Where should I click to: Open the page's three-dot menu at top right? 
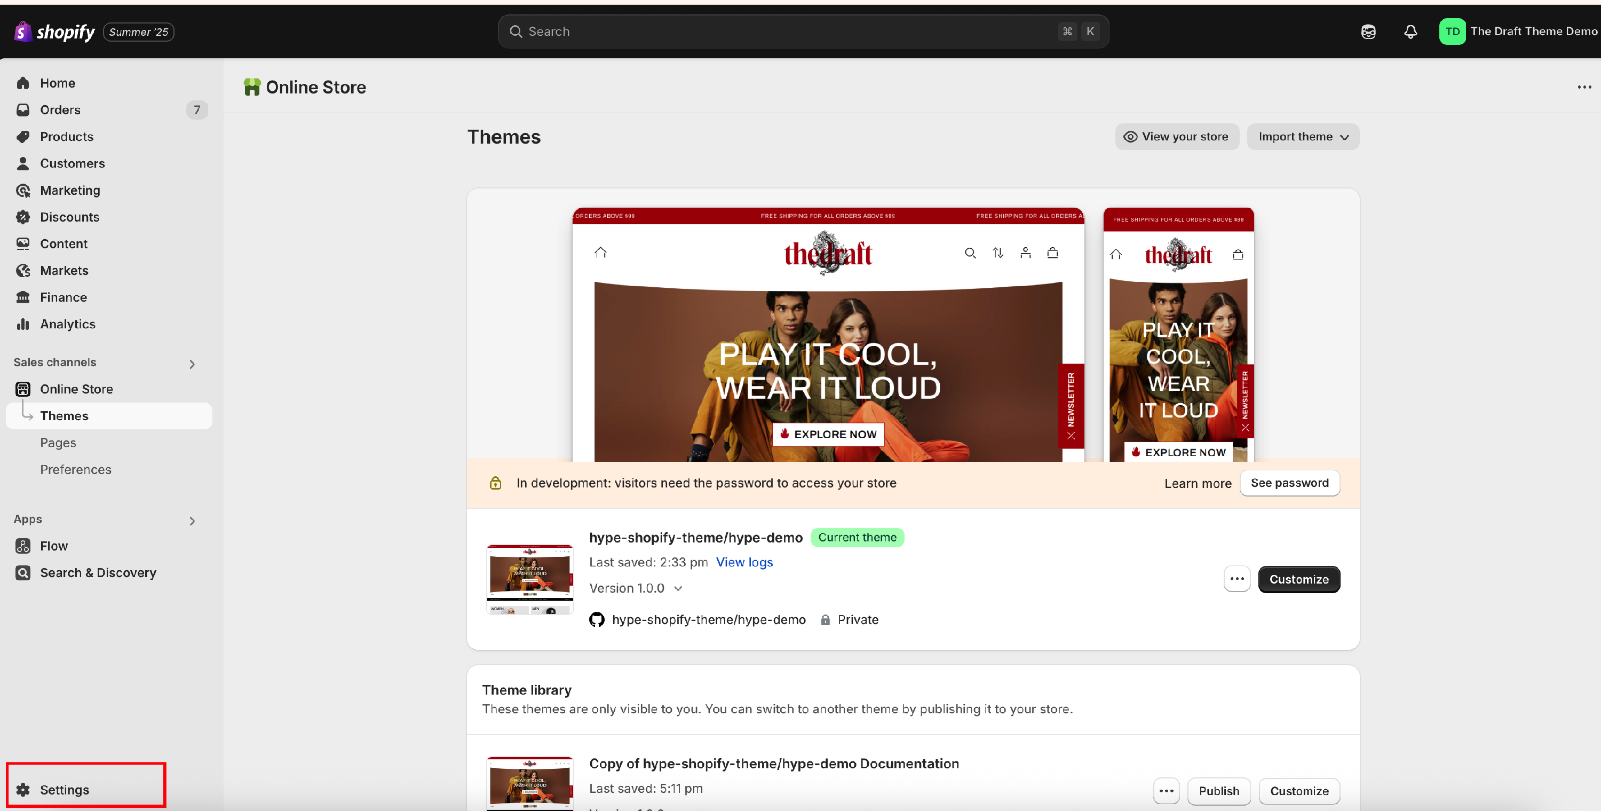(x=1583, y=87)
